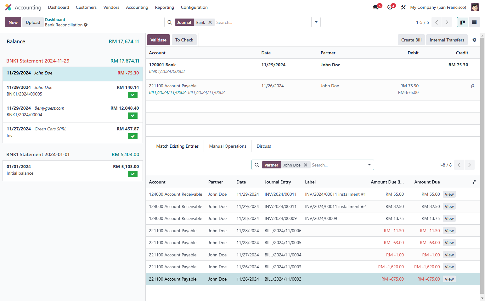Toggle the green check on BNK1/2024/00004

pyautogui.click(x=133, y=116)
